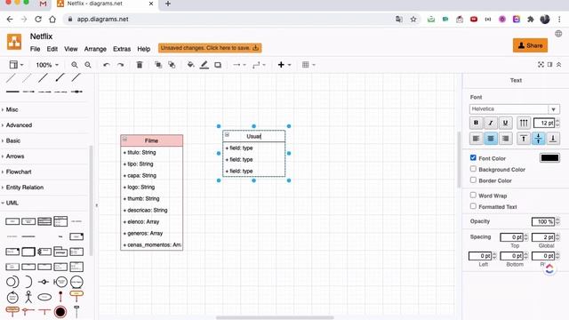This screenshot has height=320, width=569.
Task: Open the black font color swatch
Action: click(x=549, y=158)
